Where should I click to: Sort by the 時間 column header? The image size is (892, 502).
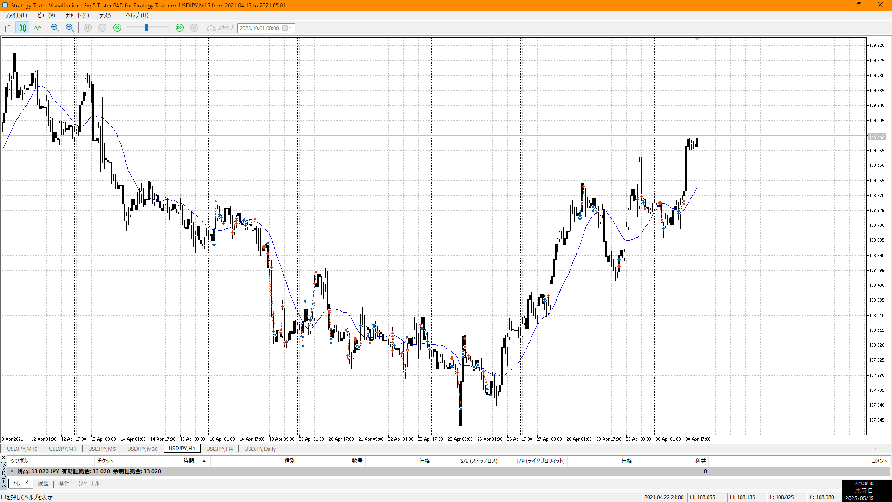(x=188, y=461)
